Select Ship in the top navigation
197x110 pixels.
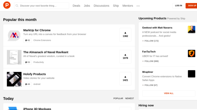point(116,6)
